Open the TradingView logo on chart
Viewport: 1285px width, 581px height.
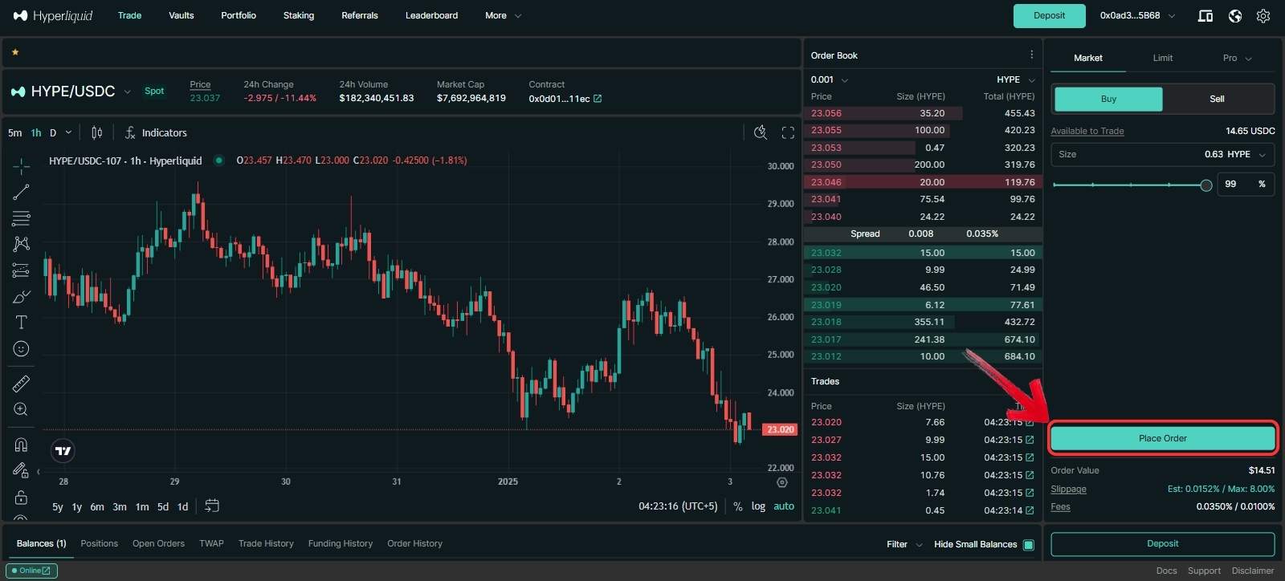pos(63,451)
